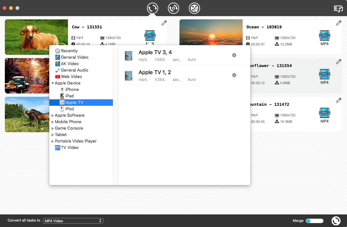Screen dimensions: 347x227
Task: Edit the Sunflower video with pencil icon
Action: (339, 62)
